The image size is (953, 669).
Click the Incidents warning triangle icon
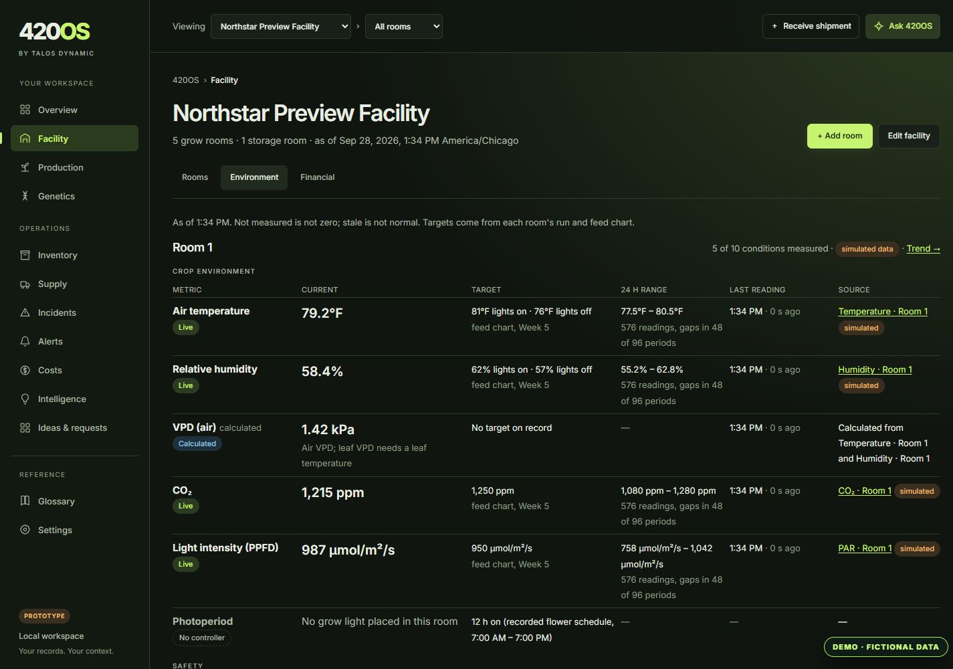pos(25,312)
